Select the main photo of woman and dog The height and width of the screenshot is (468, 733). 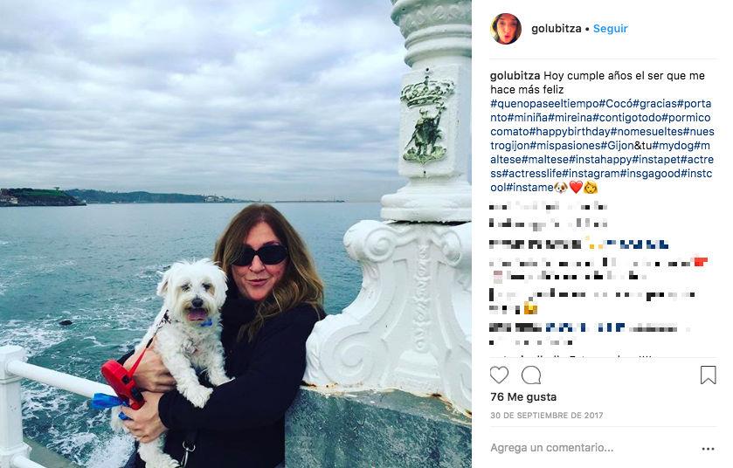pos(236,234)
